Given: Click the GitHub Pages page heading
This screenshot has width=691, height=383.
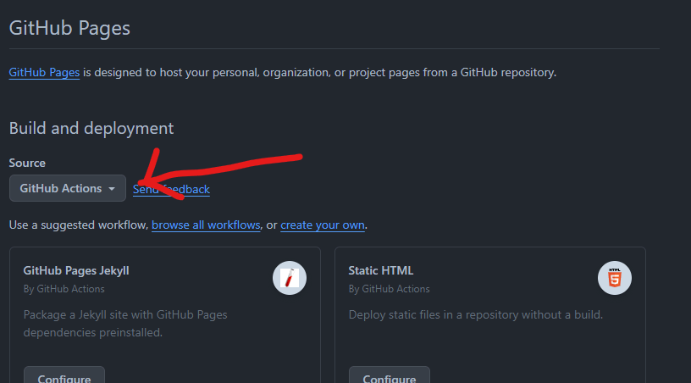Looking at the screenshot, I should pyautogui.click(x=69, y=28).
